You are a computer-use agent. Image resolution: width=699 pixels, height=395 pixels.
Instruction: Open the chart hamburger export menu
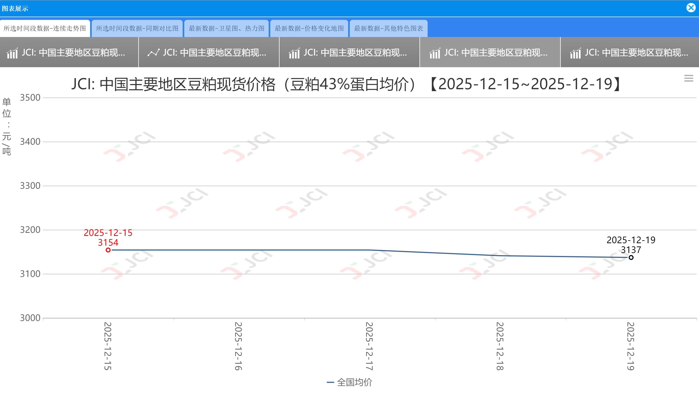(x=689, y=78)
